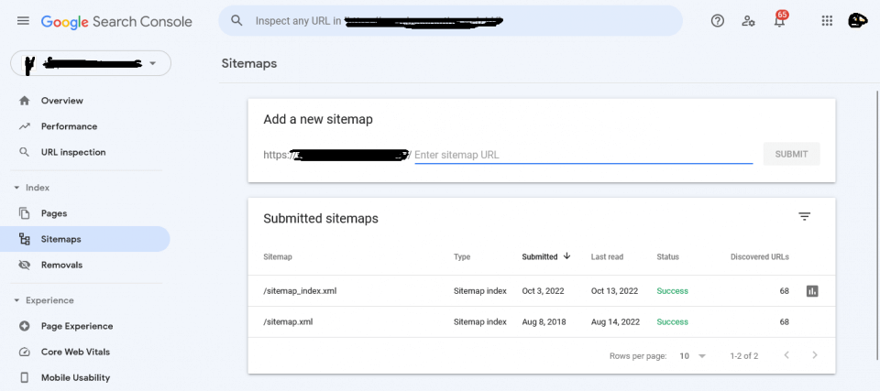Sort by the Last read column header
This screenshot has width=880, height=391.
coord(607,257)
